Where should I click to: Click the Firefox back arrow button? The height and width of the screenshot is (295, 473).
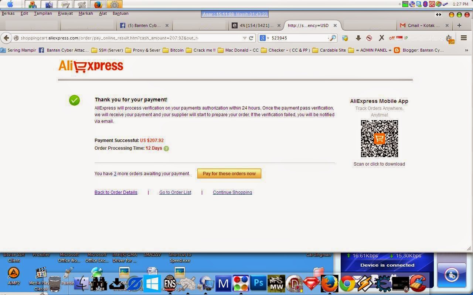click(x=6, y=38)
